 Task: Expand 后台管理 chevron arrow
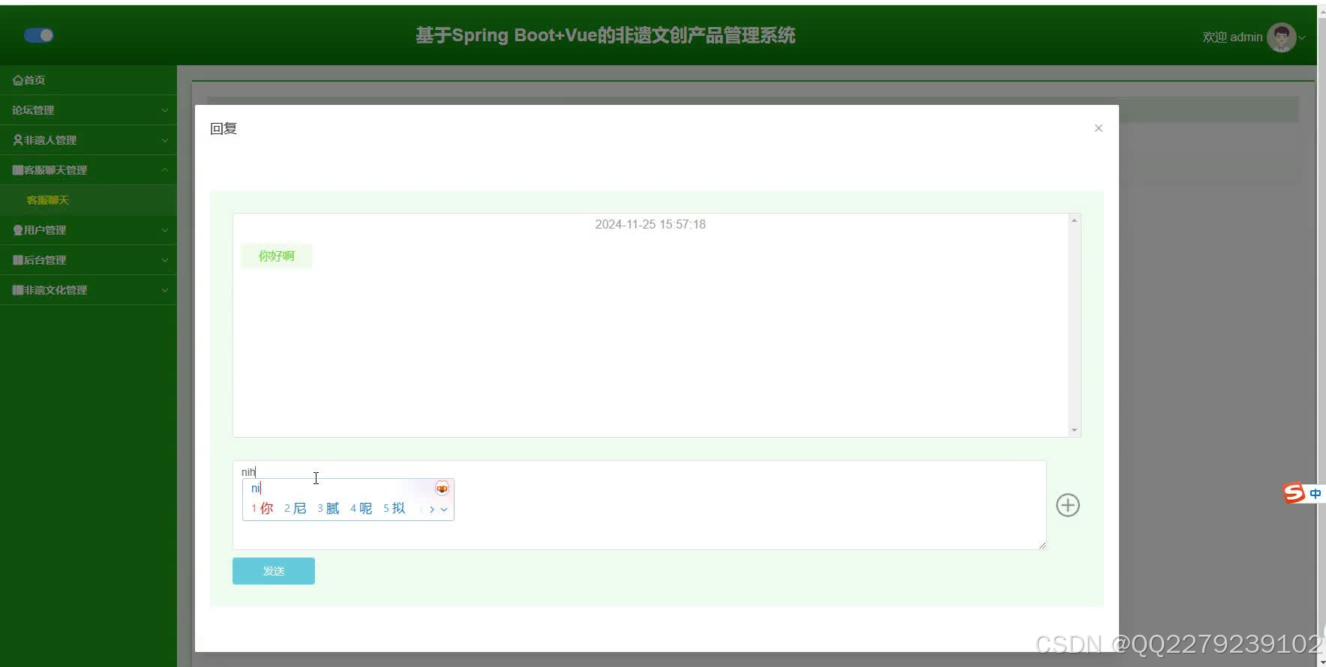coord(165,260)
